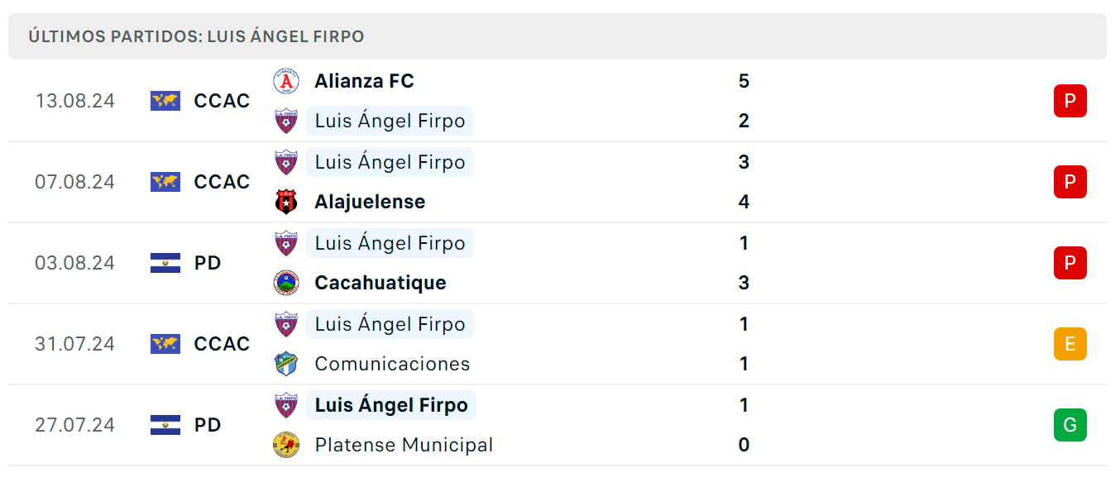Click the Comunicaciones team crest
1120x482 pixels.
286,364
